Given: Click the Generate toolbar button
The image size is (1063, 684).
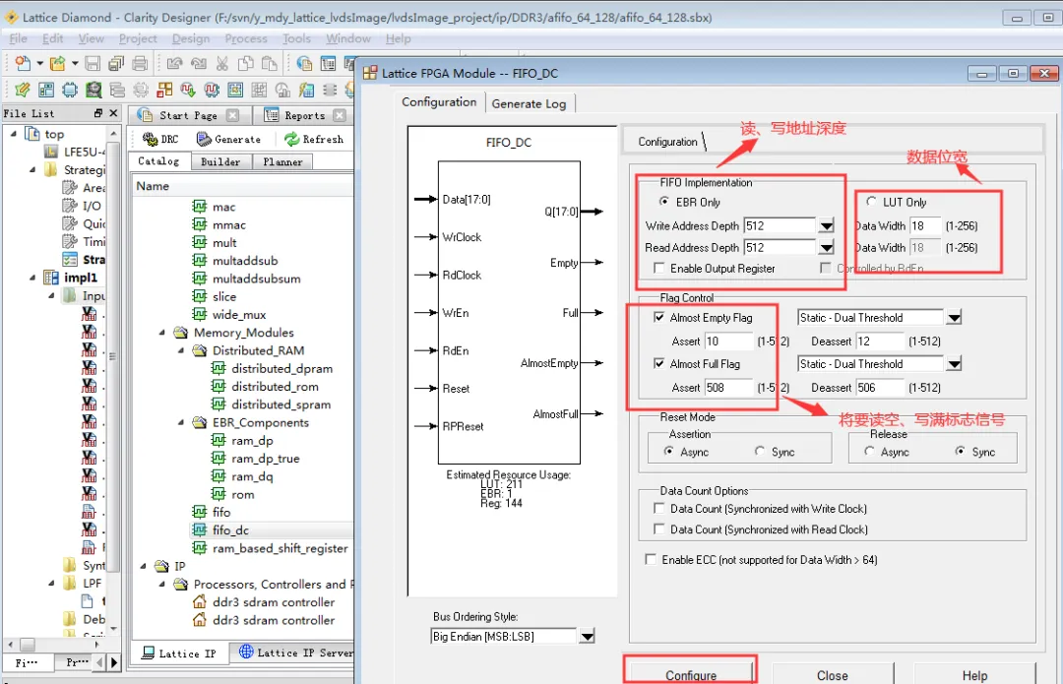Looking at the screenshot, I should 228,140.
